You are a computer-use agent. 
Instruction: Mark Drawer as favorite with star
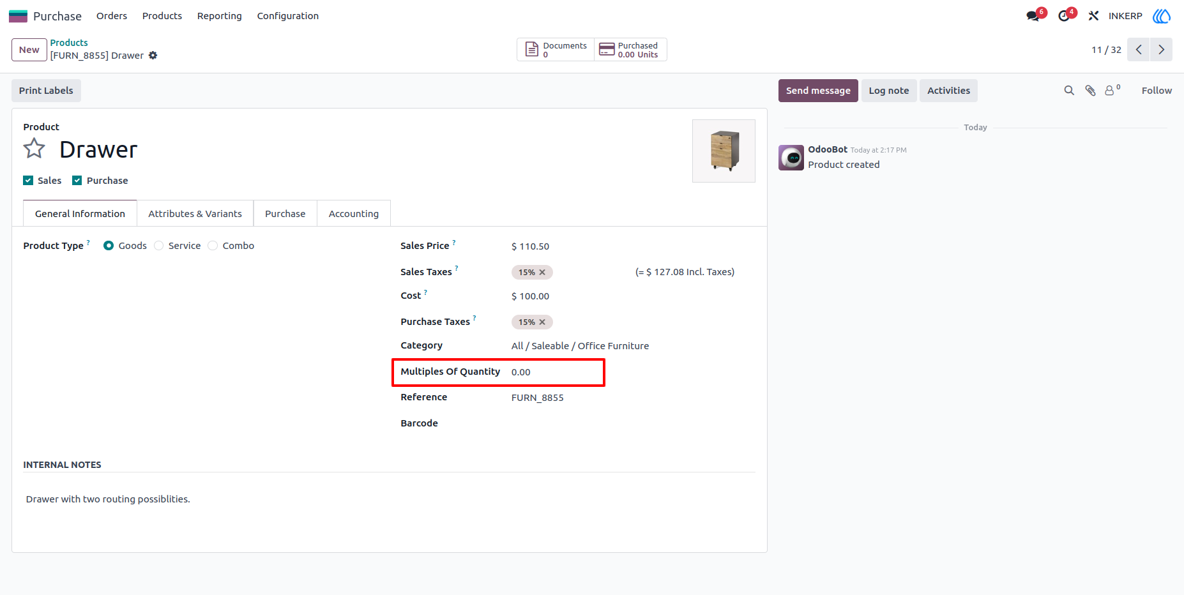(34, 149)
